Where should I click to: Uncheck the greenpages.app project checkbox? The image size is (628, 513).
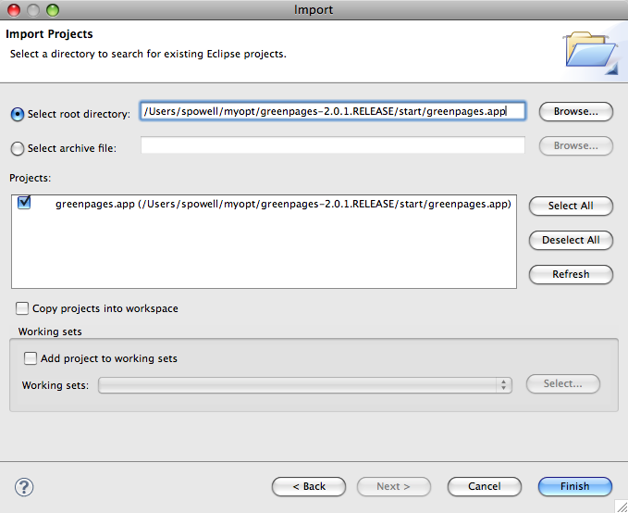coord(24,203)
